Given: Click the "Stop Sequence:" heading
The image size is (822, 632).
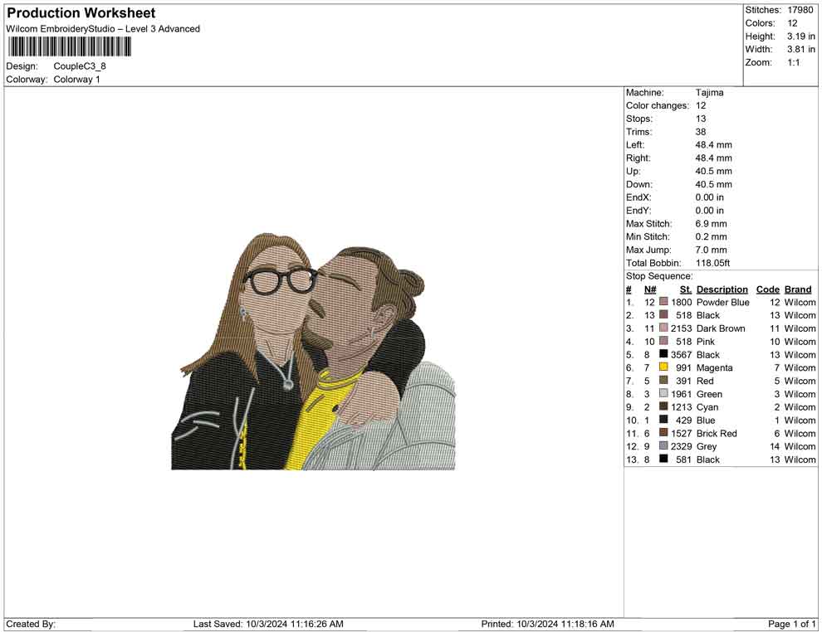Looking at the screenshot, I should (x=659, y=276).
